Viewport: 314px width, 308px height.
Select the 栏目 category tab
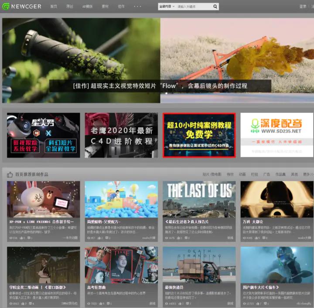[255, 174]
